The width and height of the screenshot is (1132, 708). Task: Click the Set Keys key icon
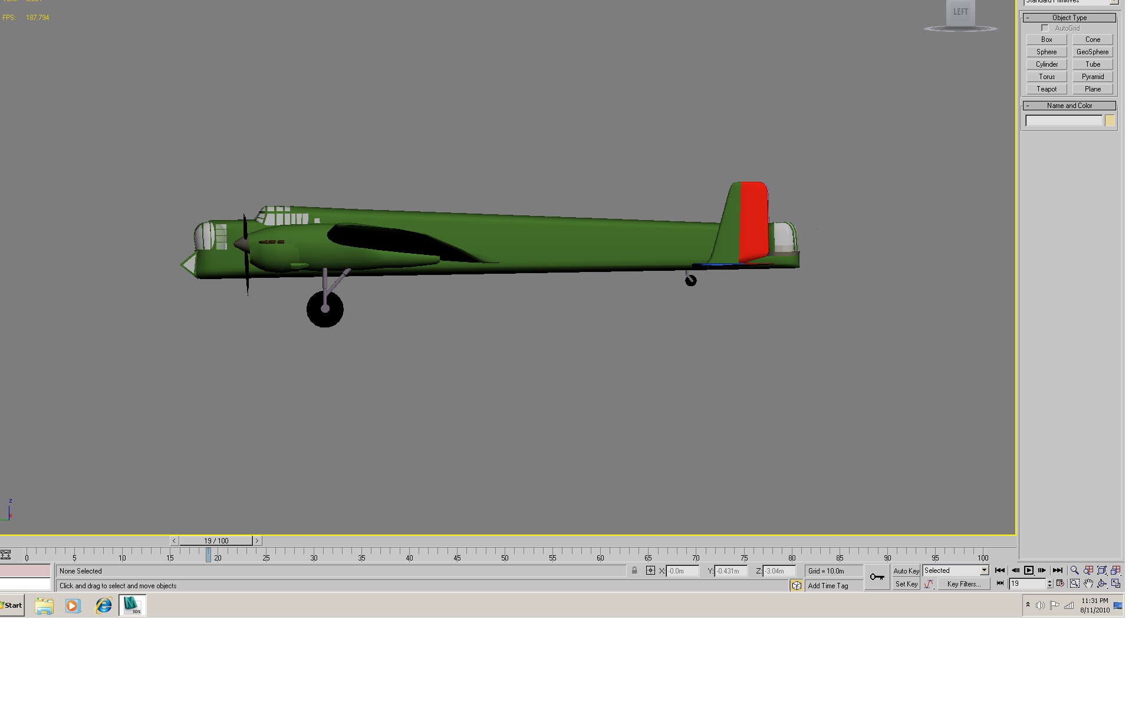coord(877,577)
